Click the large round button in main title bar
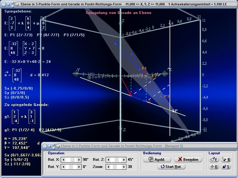Image resolution: width=238 pixels, height=178 pixels. [4, 4]
